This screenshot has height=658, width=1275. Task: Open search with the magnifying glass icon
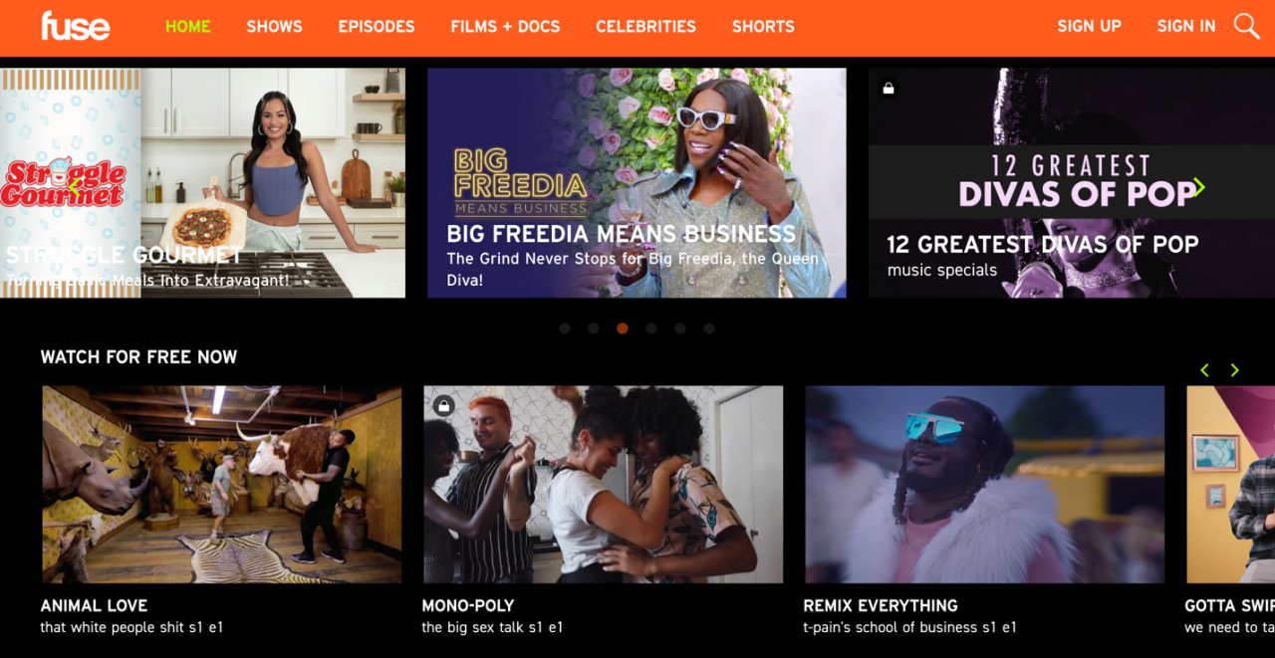pos(1246,26)
